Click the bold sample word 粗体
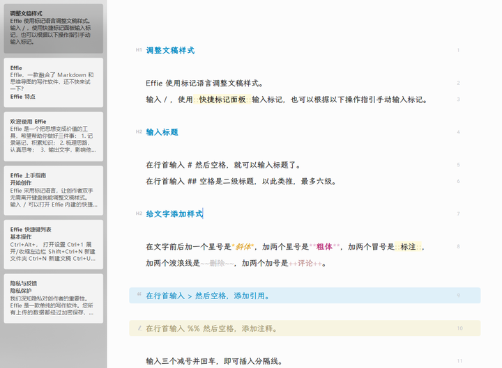This screenshot has height=368, width=502. (x=324, y=247)
